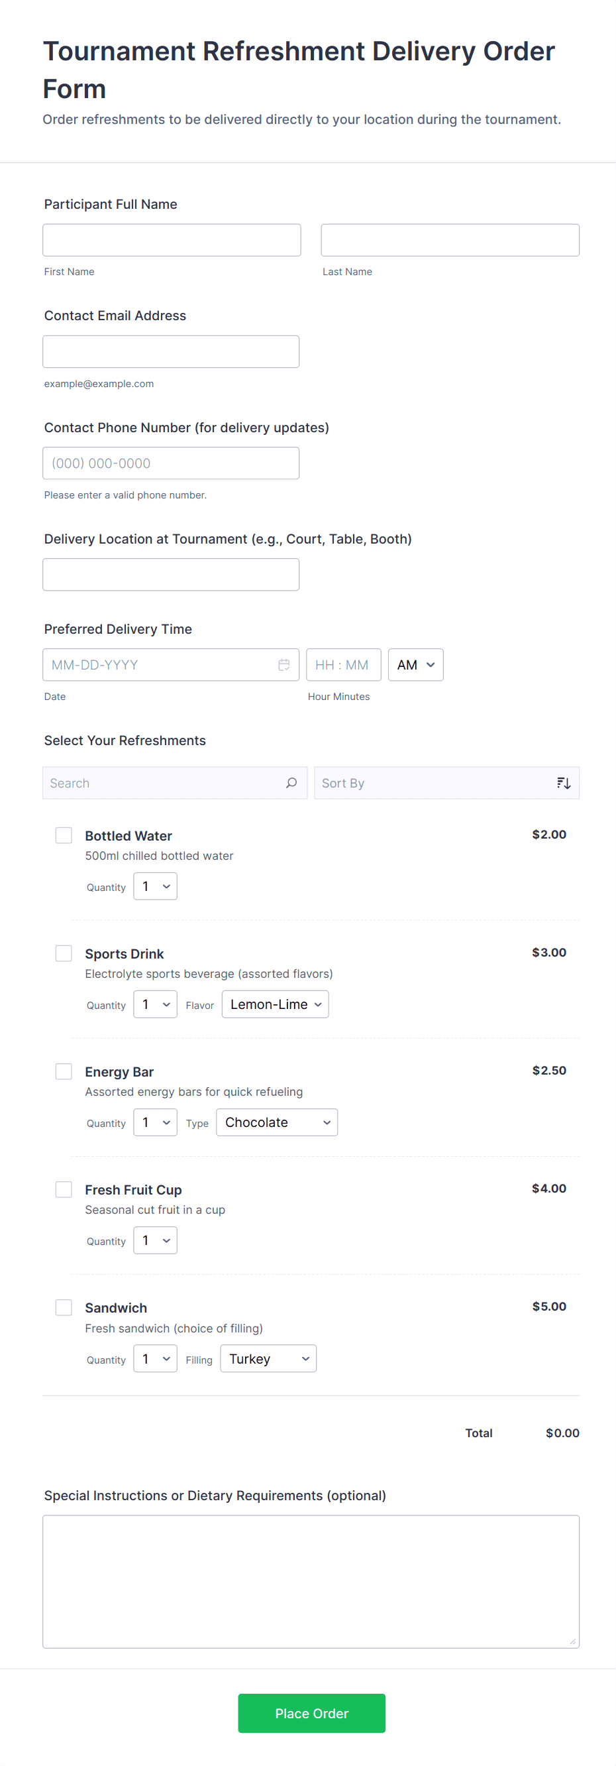Tick the Energy Bar checkbox
Image resolution: width=616 pixels, height=1766 pixels.
[64, 1070]
